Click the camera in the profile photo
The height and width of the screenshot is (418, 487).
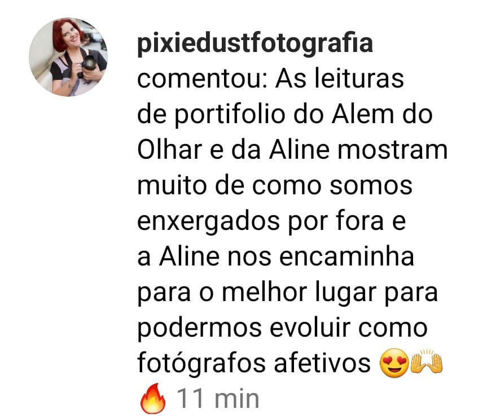click(89, 66)
